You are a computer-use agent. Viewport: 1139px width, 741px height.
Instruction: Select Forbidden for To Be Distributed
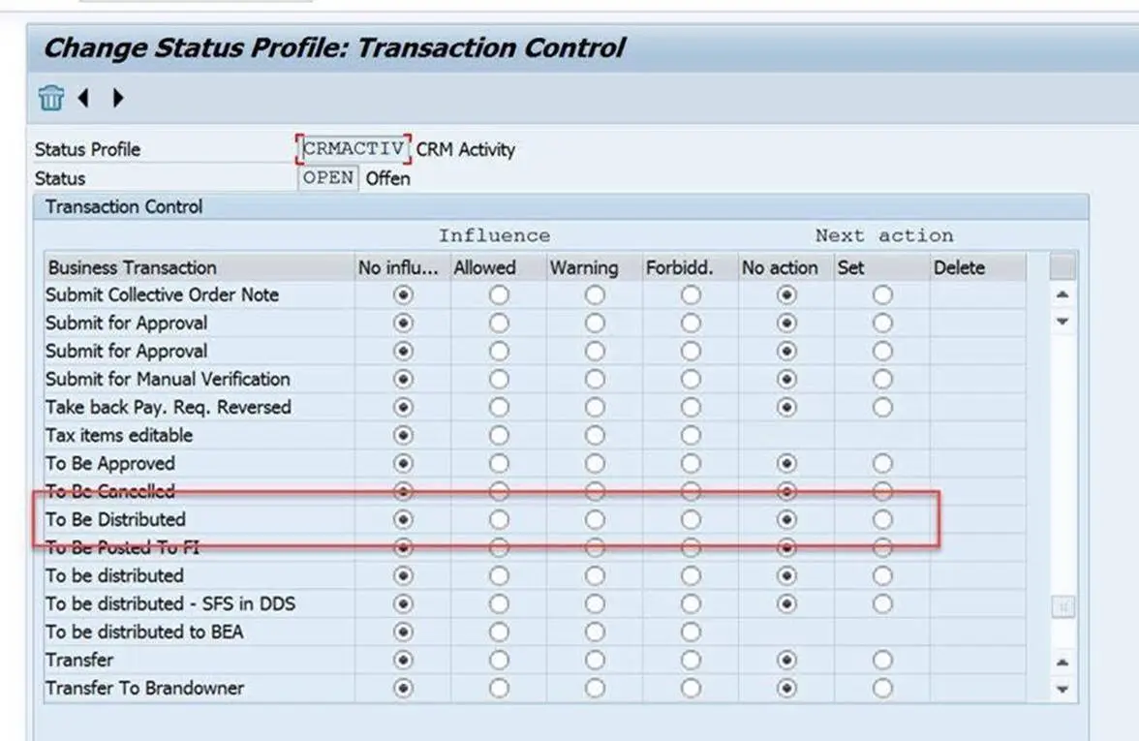(691, 519)
